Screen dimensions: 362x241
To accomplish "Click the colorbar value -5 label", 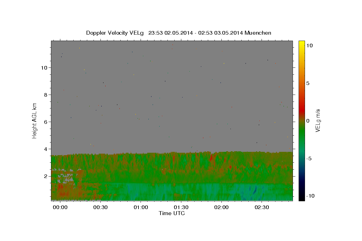I will 309,158.
